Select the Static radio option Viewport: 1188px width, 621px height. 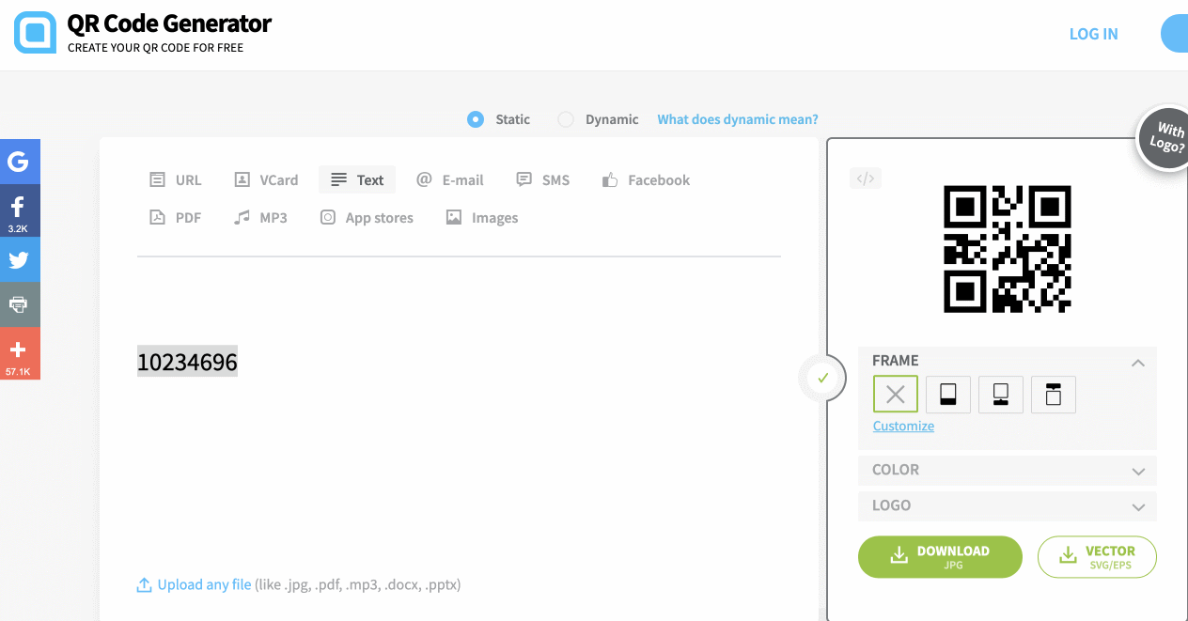pos(476,119)
